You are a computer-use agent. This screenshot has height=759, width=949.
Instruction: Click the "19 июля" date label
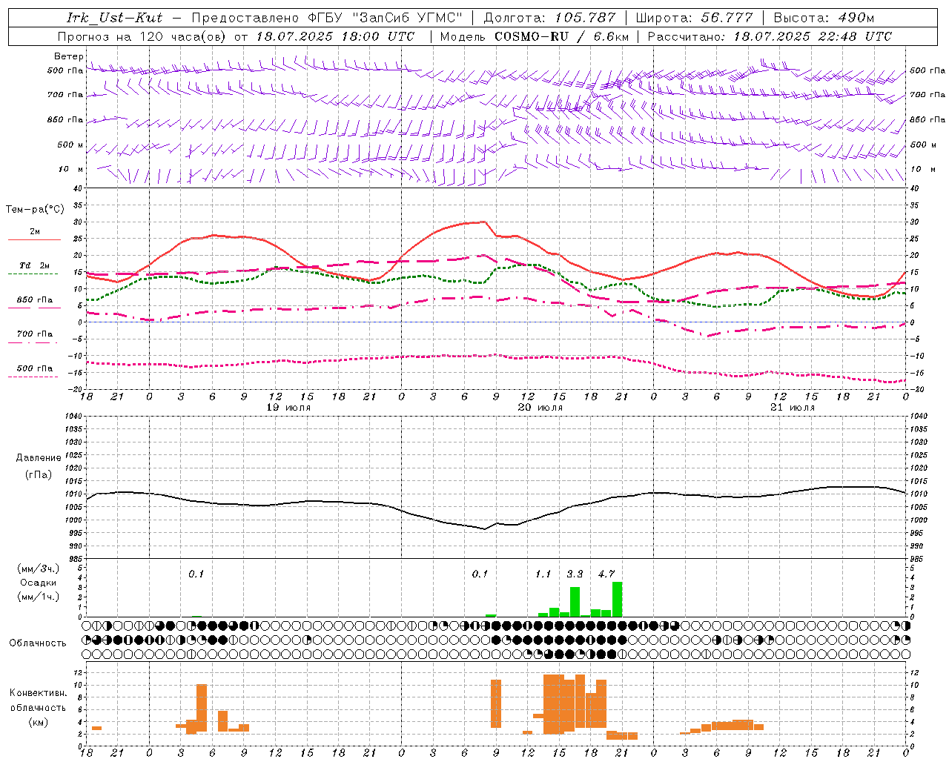pos(288,408)
